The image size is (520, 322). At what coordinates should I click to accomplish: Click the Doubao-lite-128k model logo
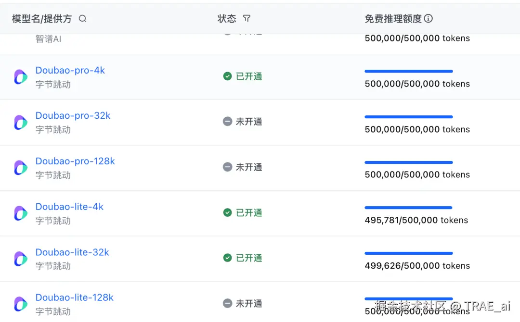(x=20, y=303)
